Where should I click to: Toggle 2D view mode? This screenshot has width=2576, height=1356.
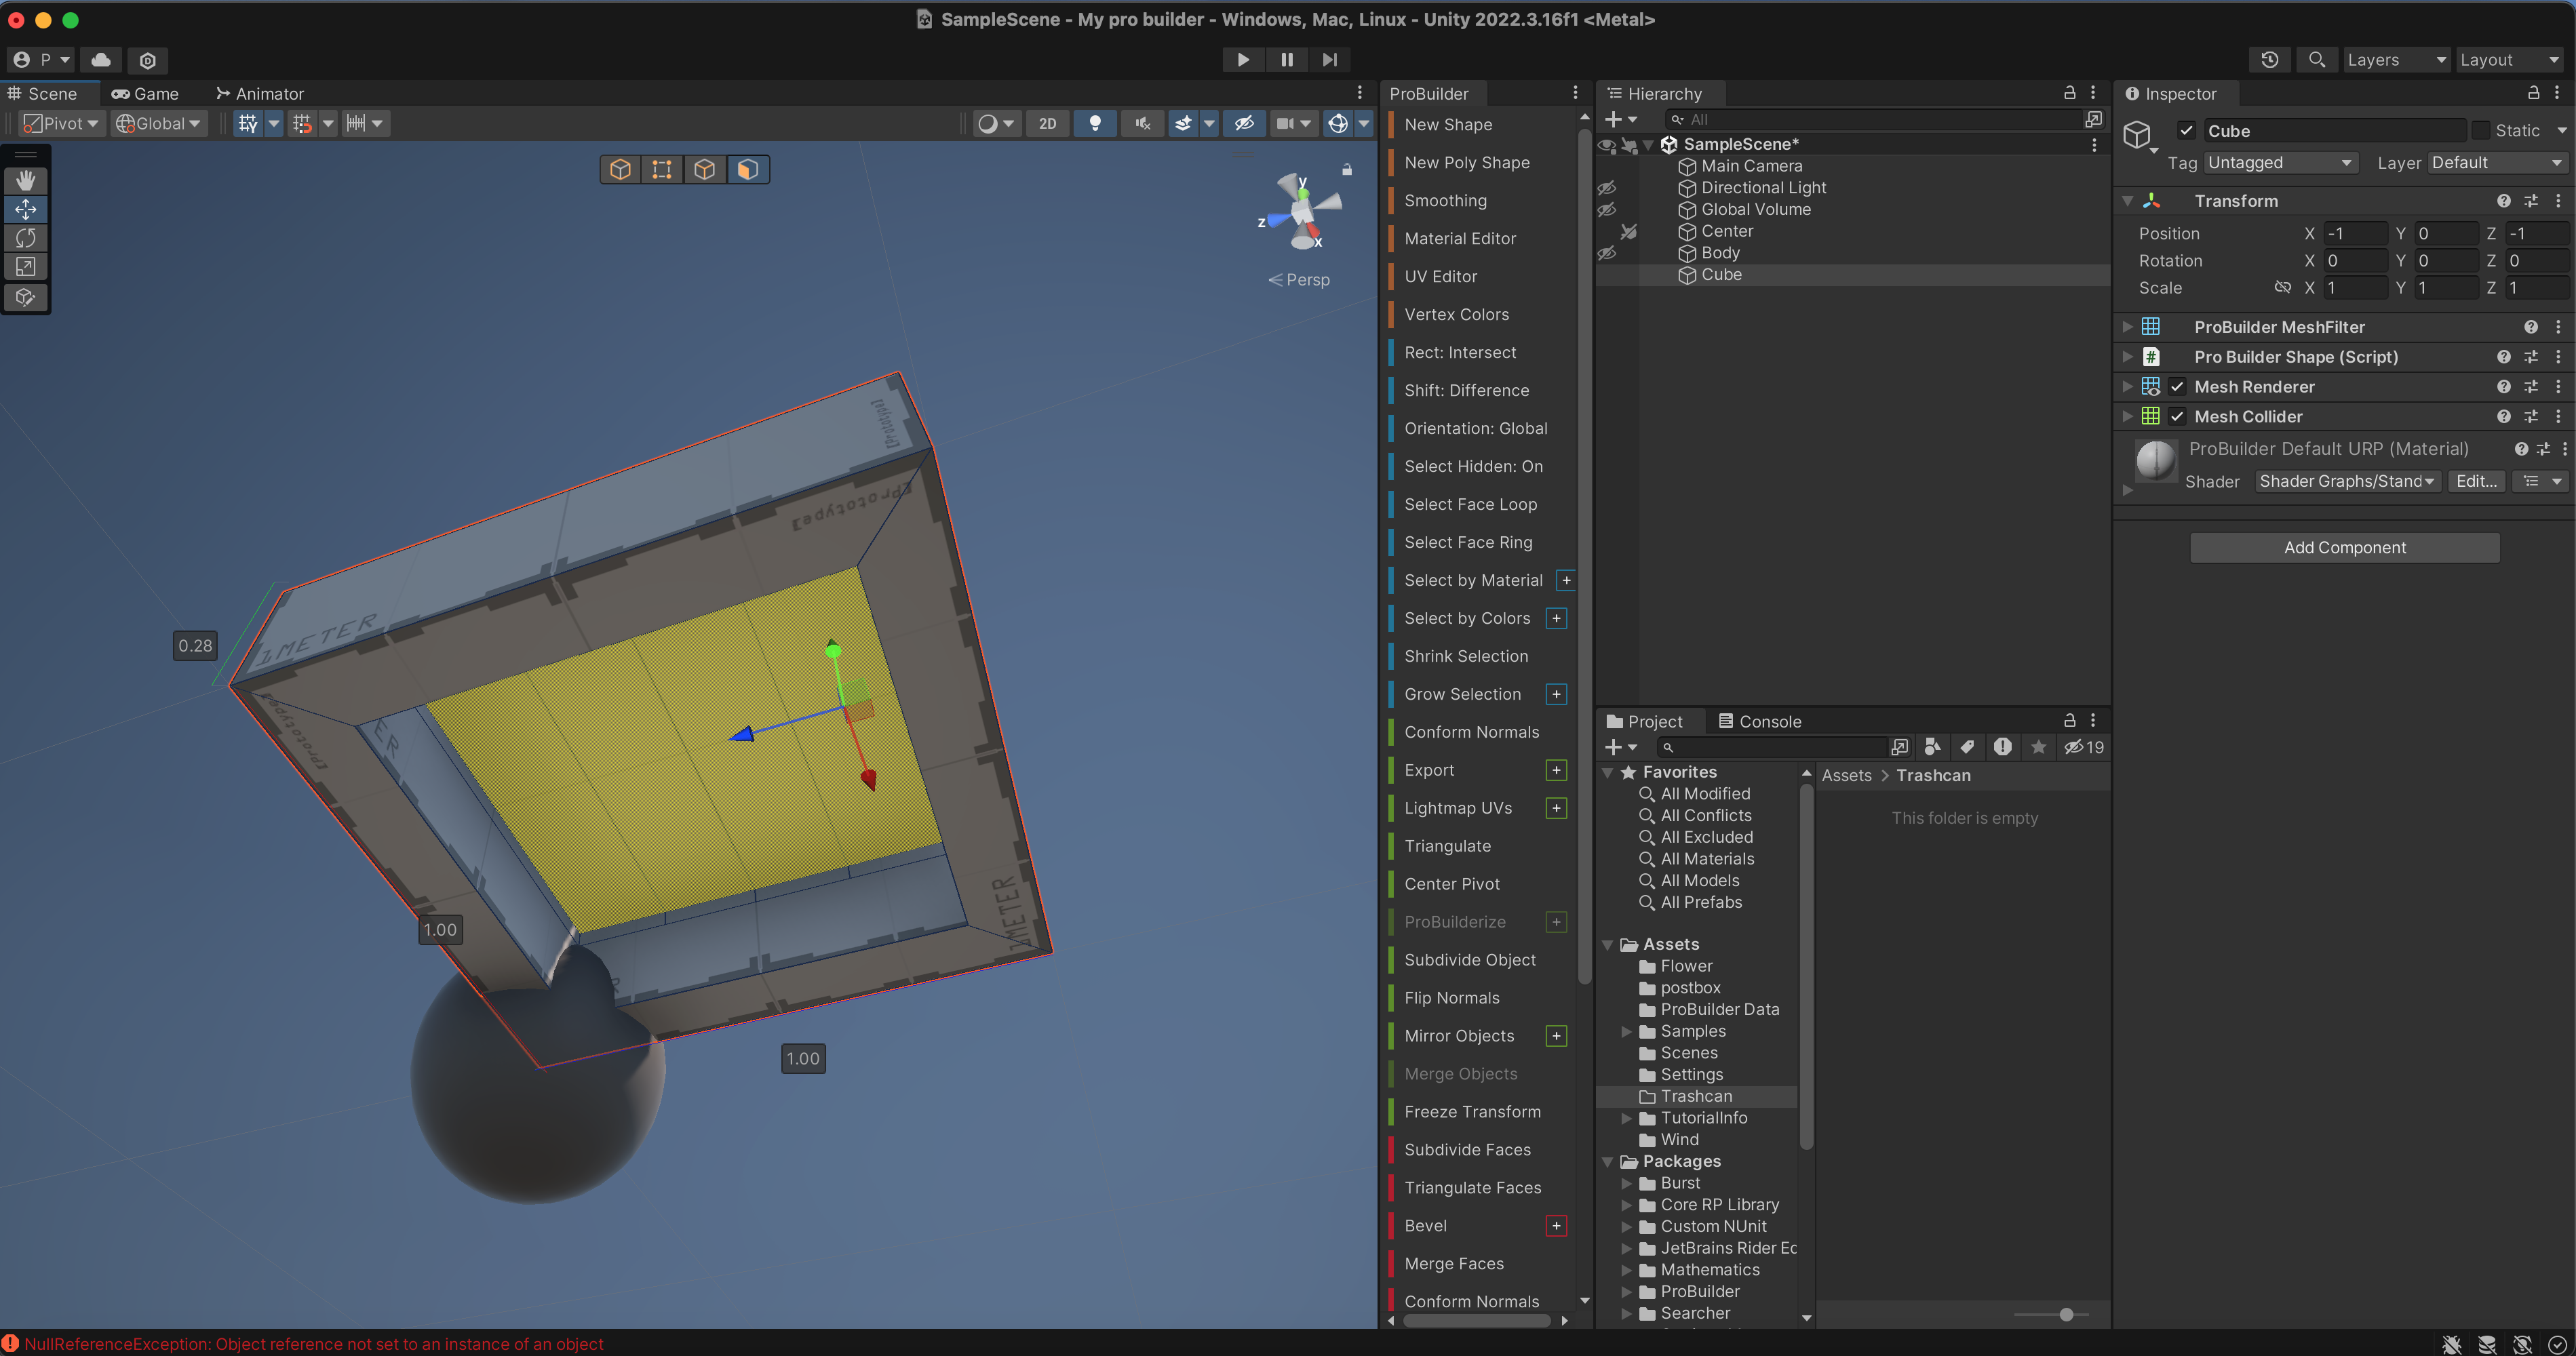pos(1047,123)
